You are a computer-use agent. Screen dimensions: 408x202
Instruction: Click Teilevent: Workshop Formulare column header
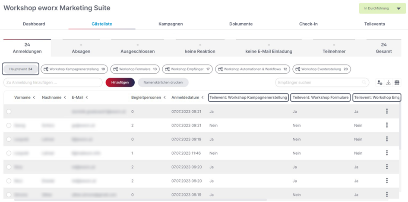pos(320,98)
